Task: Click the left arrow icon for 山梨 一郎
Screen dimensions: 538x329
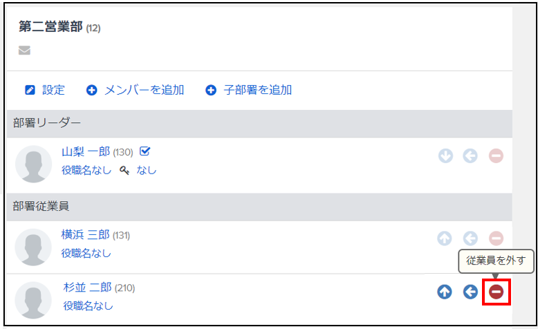Action: [x=470, y=156]
